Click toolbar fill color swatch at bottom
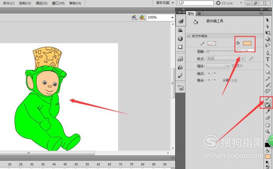Viewport: 273px width, 169px height. (x=267, y=157)
